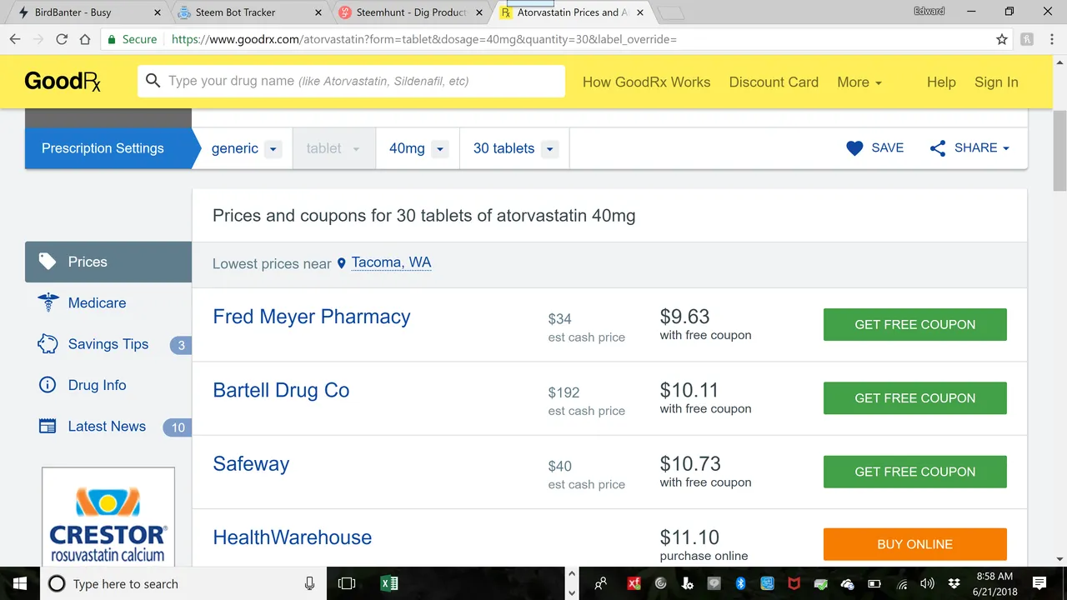The height and width of the screenshot is (600, 1067).
Task: Click the SHARE network icon
Action: point(938,148)
